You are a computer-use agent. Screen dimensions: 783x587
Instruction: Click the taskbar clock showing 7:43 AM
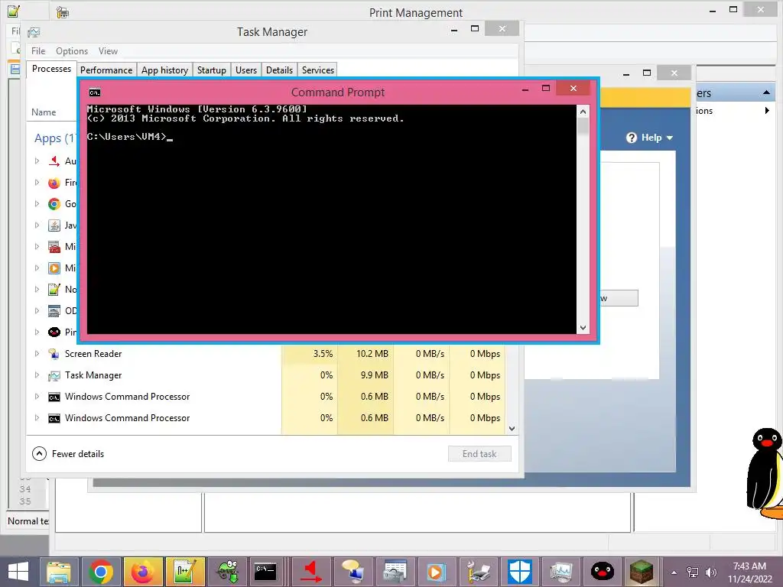749,572
